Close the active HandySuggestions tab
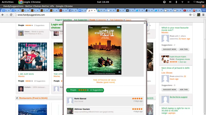 click(x=95, y=10)
